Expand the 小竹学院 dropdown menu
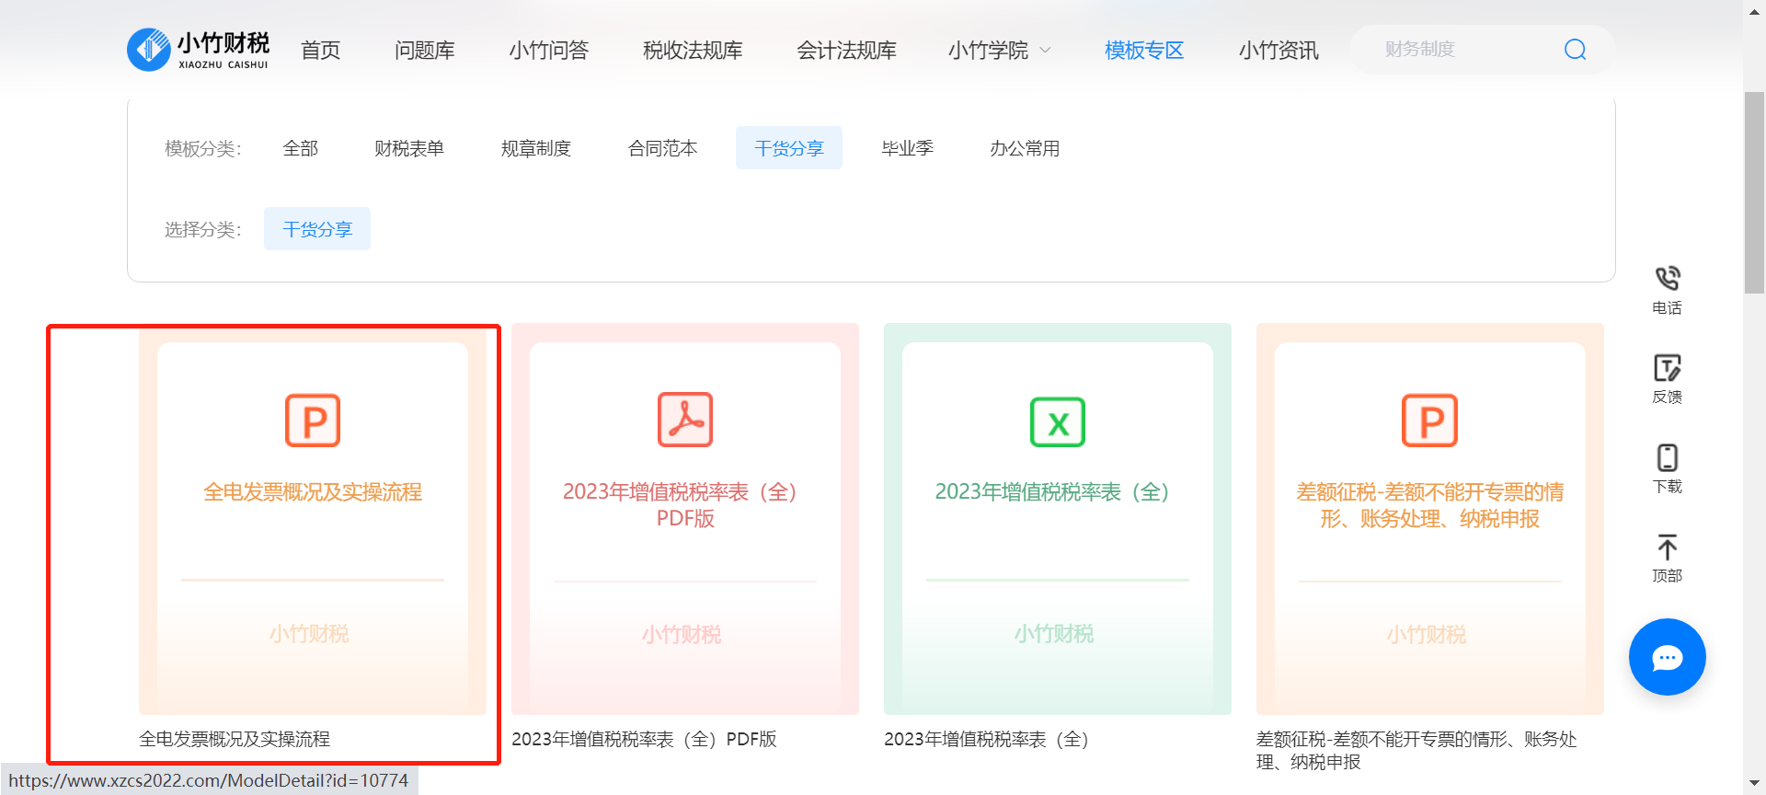The image size is (1766, 795). (x=999, y=51)
